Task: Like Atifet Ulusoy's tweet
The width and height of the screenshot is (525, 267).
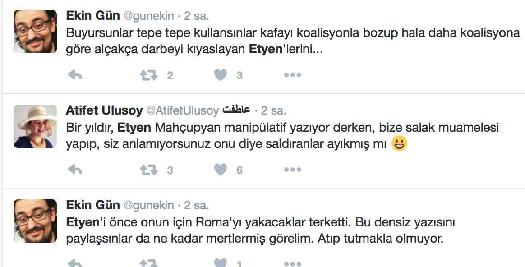Action: [221, 170]
